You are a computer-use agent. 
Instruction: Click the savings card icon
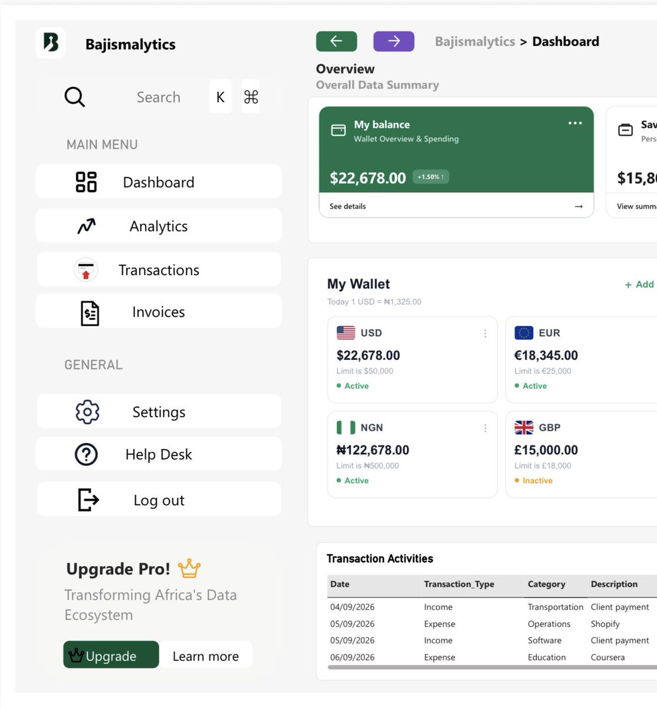click(625, 130)
